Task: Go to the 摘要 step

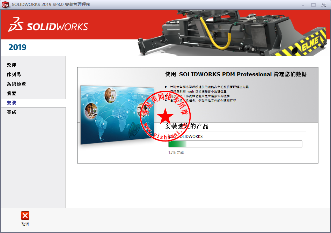Action: click(12, 93)
